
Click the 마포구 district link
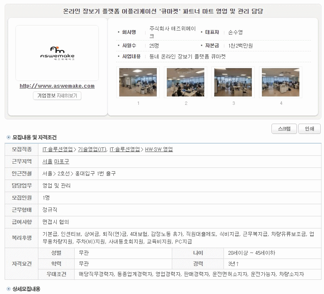[x=62, y=161]
